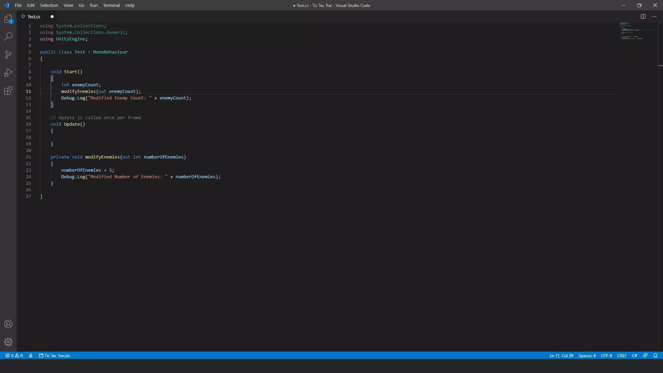Viewport: 663px width, 373px height.
Task: Open the Run and Debug view
Action: click(8, 73)
